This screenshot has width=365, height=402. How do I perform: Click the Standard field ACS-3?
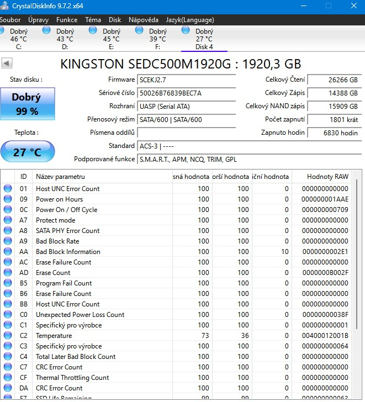point(249,146)
